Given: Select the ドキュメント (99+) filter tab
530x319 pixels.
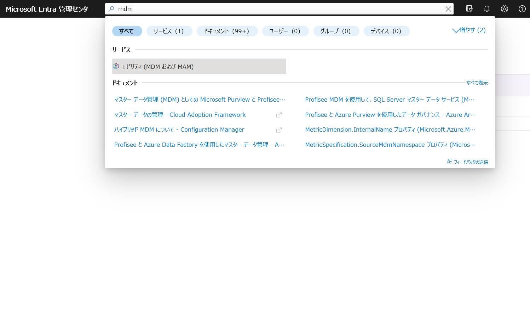Looking at the screenshot, I should 227,31.
